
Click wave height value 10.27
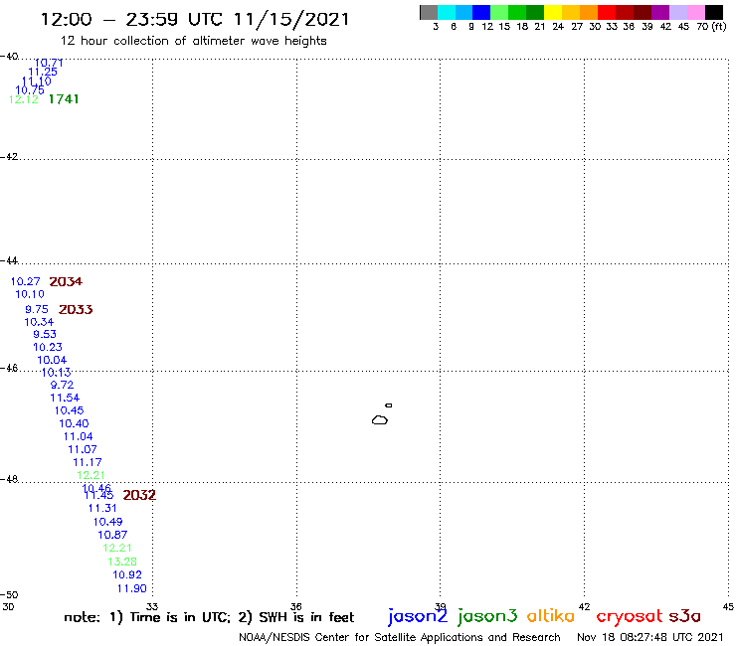(25, 281)
